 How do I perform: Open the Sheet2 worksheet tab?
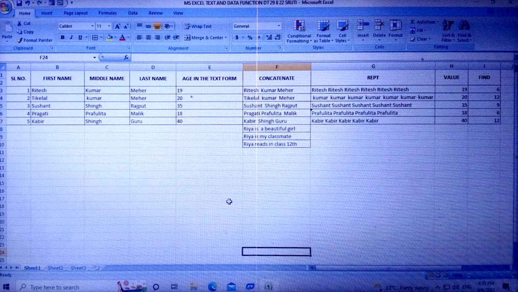[x=55, y=268]
